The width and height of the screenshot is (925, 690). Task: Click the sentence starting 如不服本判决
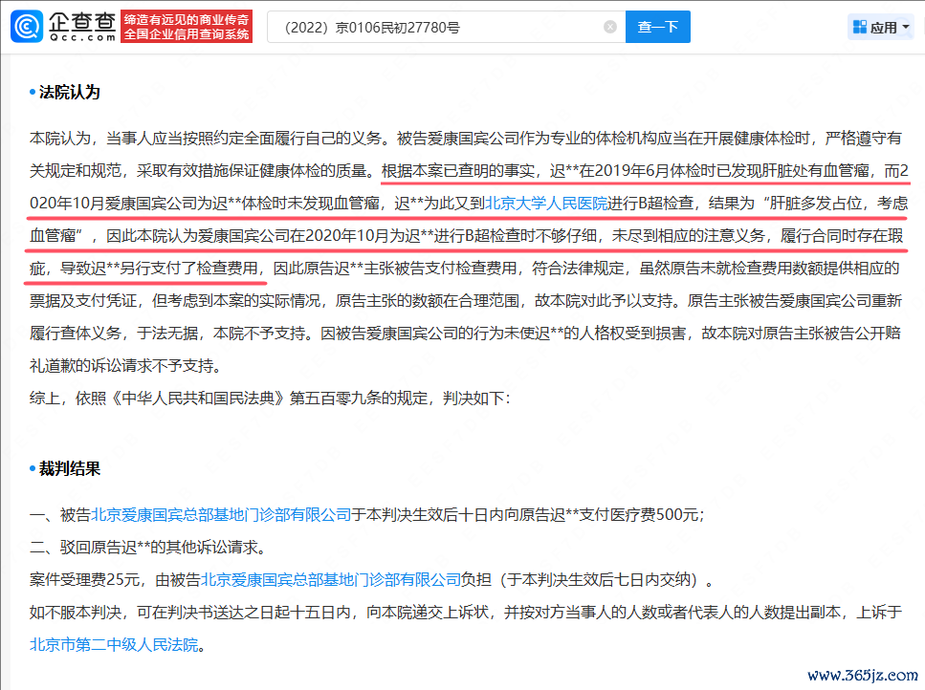pos(466,613)
